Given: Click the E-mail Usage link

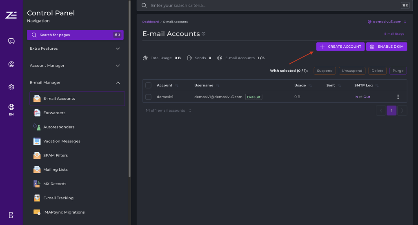Looking at the screenshot, I should [394, 34].
